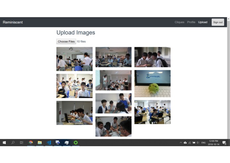Screen dimensions: 230x163
Task: Go to the Cliques page
Action: (x=179, y=22)
